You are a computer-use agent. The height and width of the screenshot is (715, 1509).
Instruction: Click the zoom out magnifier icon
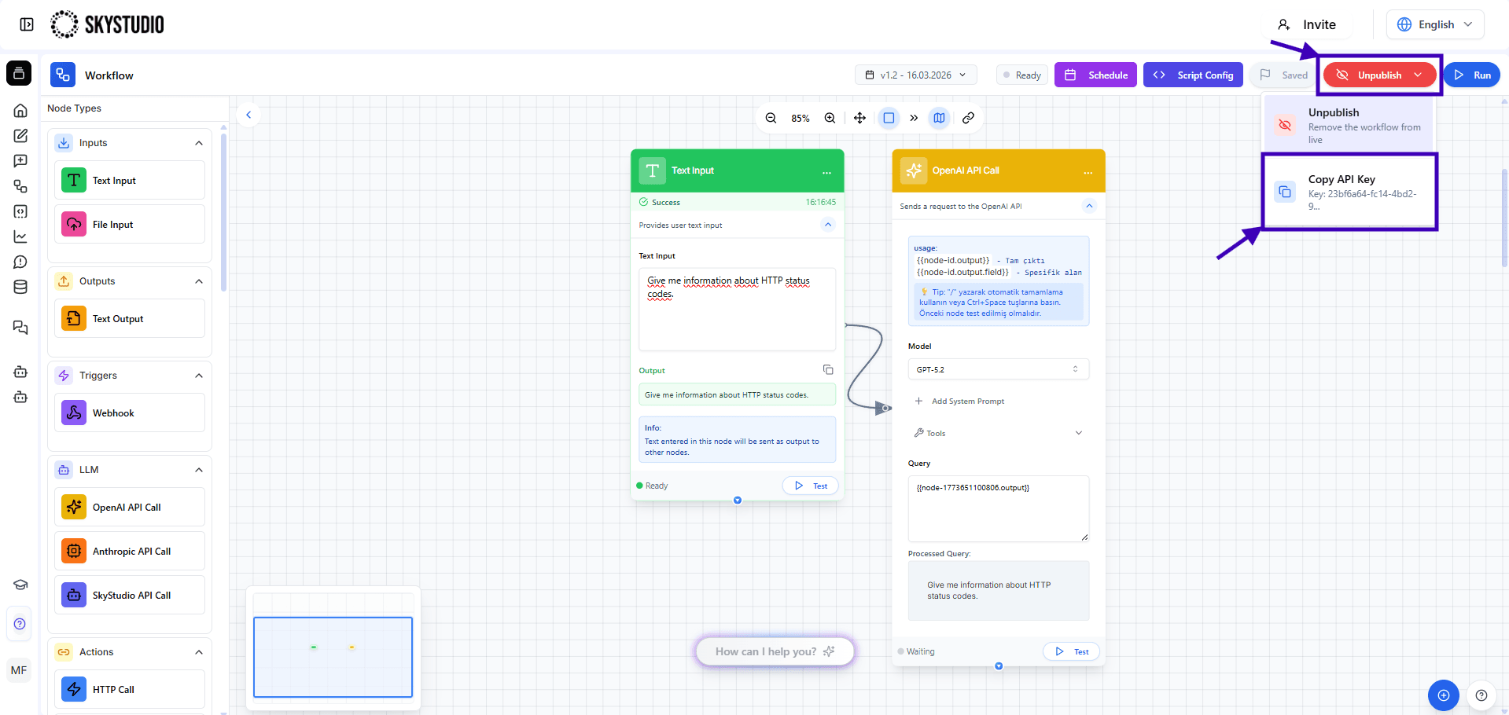click(x=771, y=118)
